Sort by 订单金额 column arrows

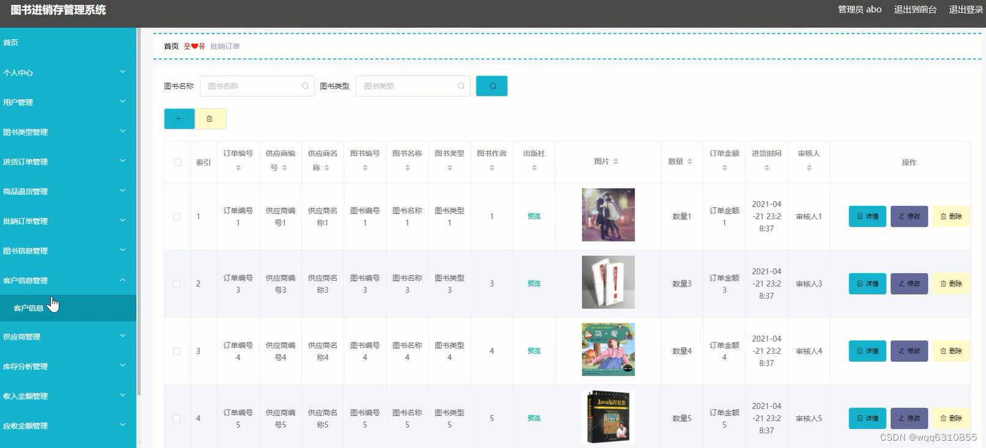tap(724, 167)
